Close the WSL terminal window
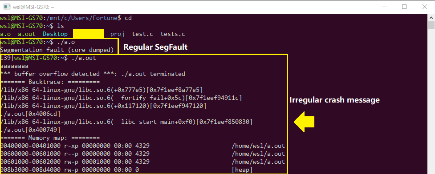Viewport: 435px width, 174px height. click(424, 7)
